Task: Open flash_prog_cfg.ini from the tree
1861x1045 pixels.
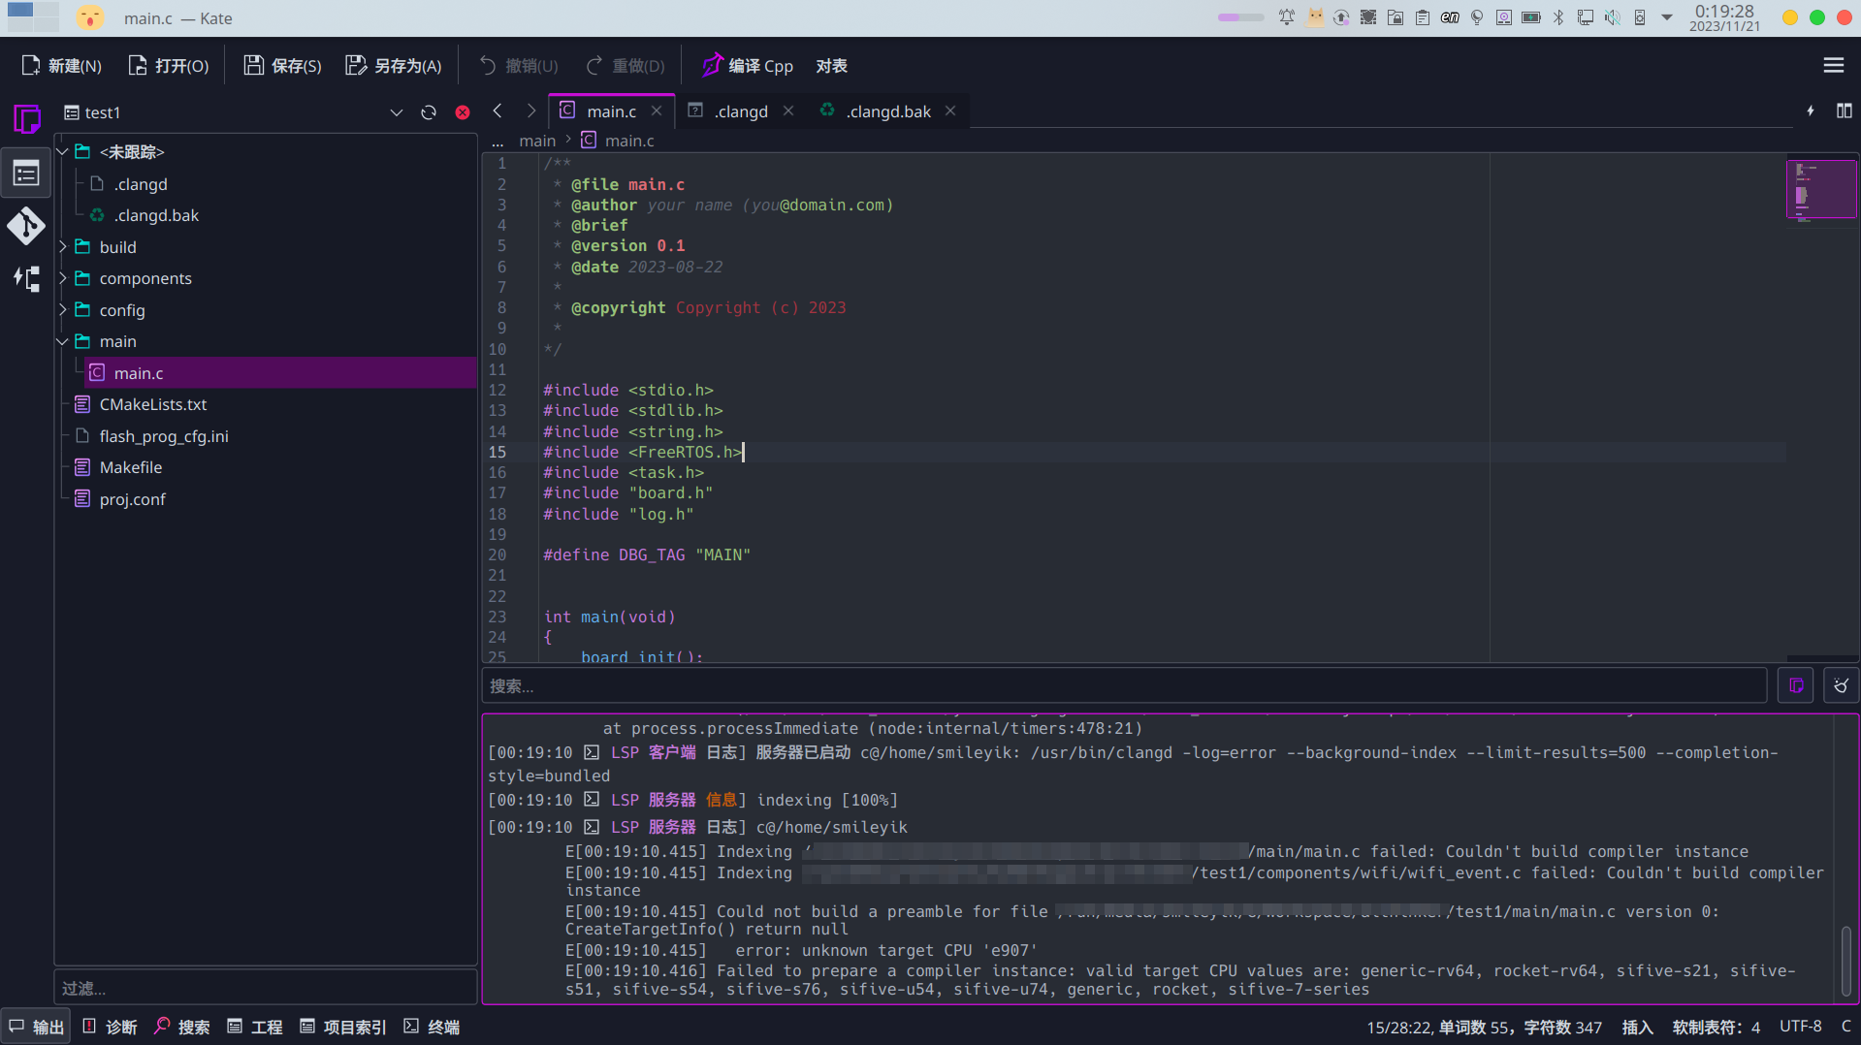Action: [x=164, y=436]
